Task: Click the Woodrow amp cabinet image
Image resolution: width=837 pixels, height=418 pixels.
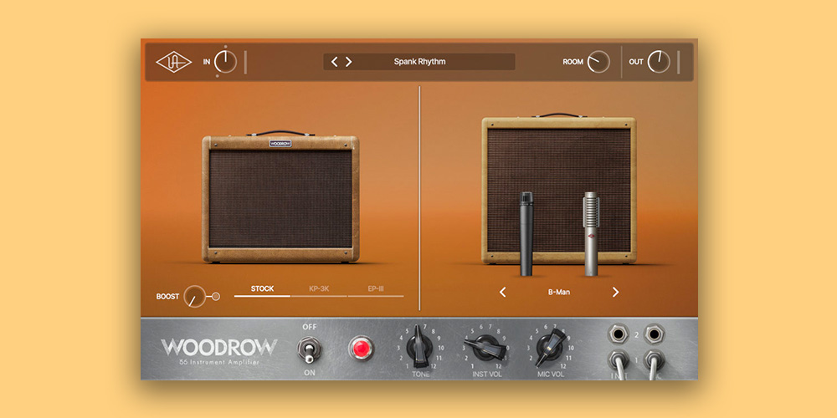Action: tap(280, 197)
